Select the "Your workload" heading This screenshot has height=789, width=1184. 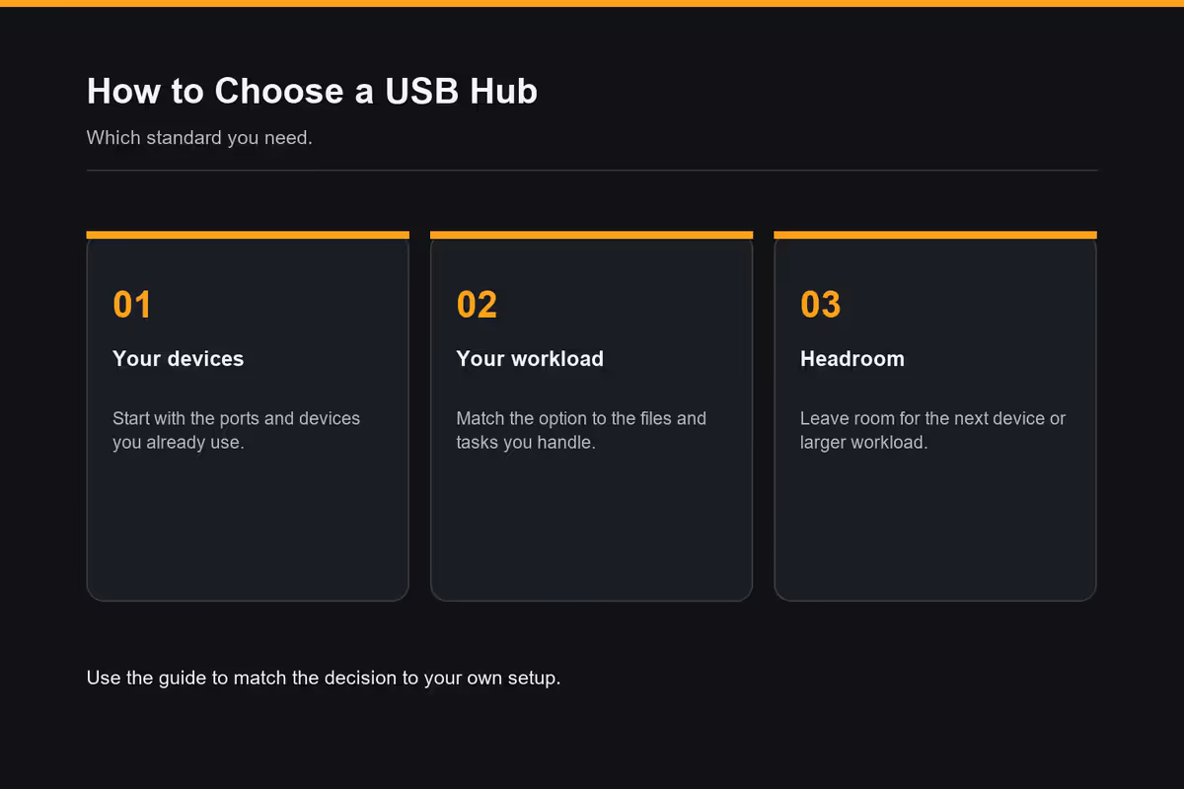click(x=530, y=359)
